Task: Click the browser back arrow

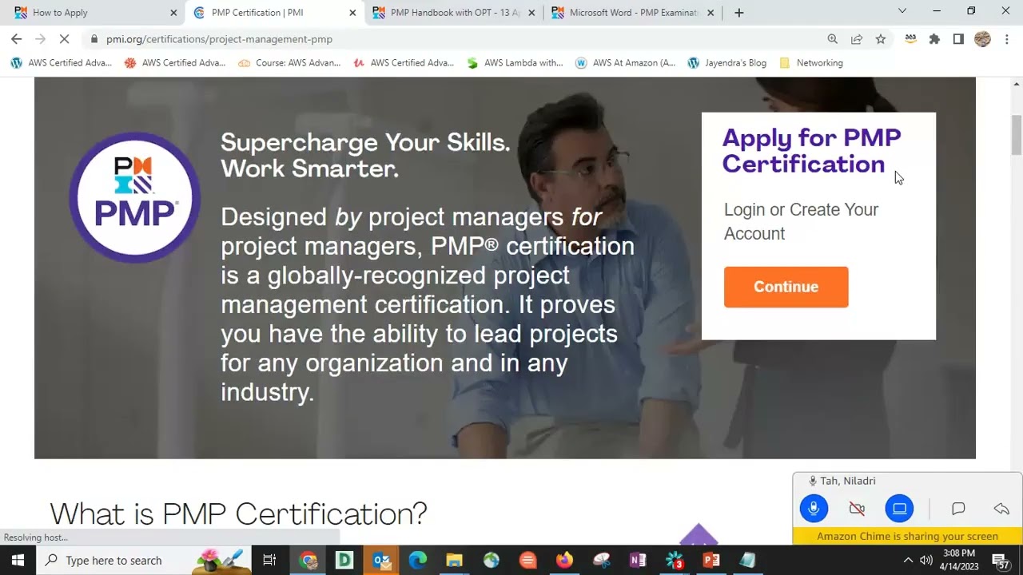Action: pyautogui.click(x=16, y=39)
